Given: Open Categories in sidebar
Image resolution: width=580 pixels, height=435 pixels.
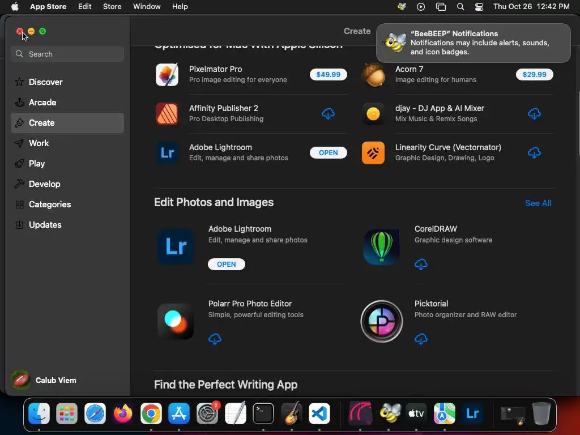Looking at the screenshot, I should 67,204.
